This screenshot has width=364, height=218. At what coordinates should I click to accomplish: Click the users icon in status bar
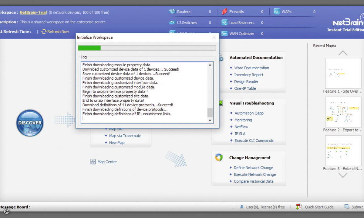click(242, 207)
